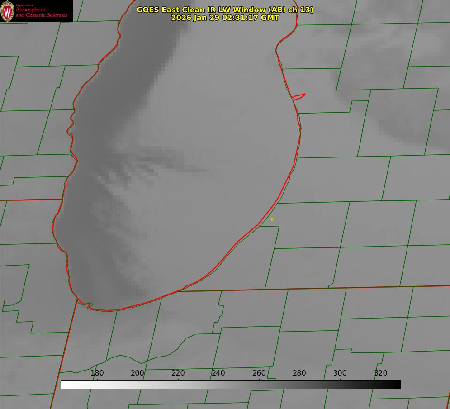Click the black end of the colorbar
Screen dimensions: 450x409
[x=398, y=385]
